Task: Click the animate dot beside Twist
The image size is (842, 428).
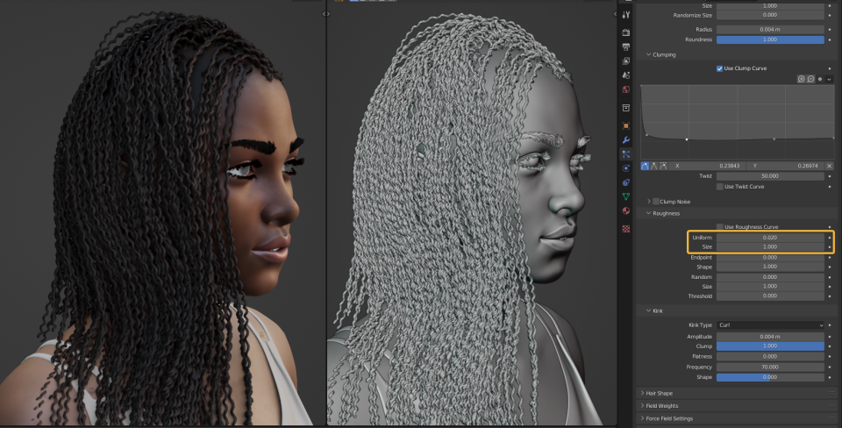Action: click(830, 176)
